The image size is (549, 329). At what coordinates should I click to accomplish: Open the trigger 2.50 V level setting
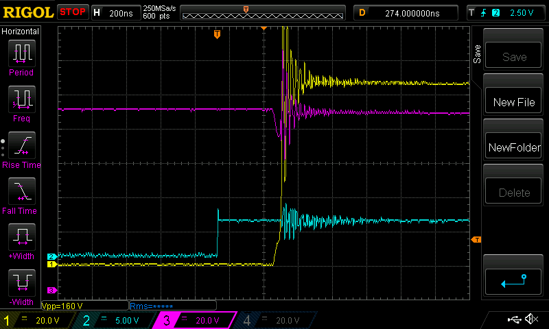click(506, 12)
